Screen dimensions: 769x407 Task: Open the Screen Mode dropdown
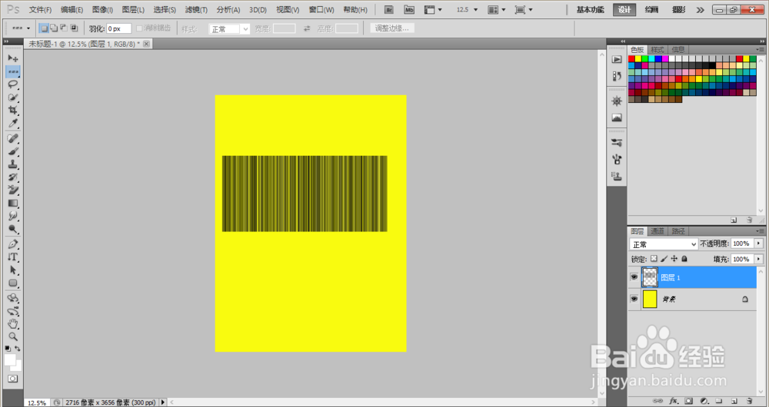(x=523, y=10)
